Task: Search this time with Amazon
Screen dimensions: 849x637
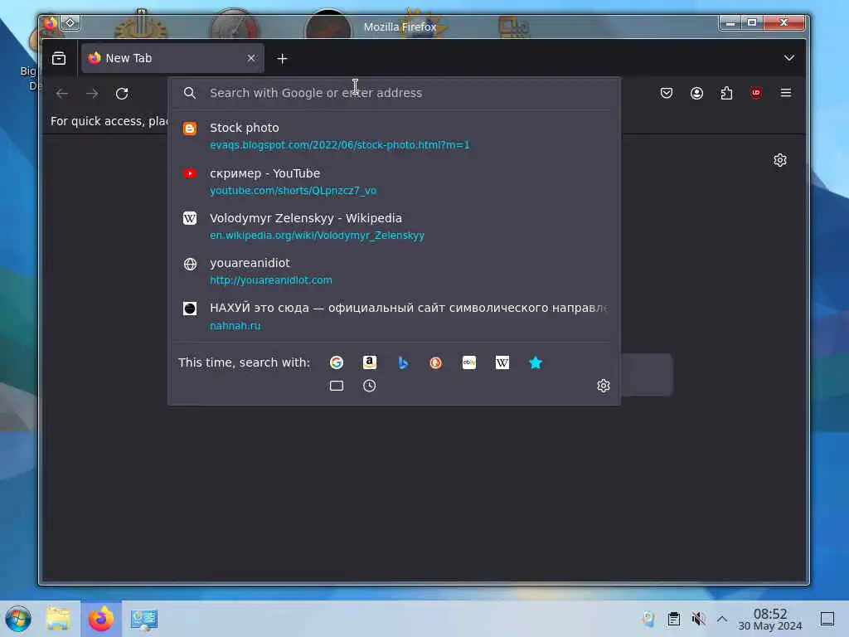Action: tap(369, 362)
